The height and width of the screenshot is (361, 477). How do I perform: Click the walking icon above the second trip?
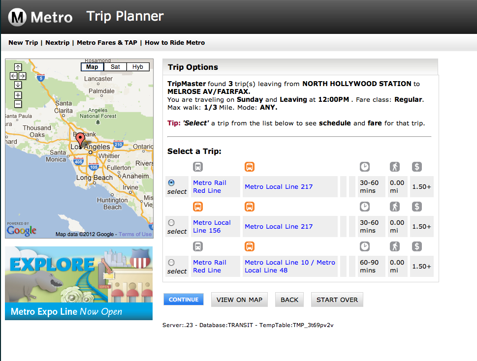395,207
